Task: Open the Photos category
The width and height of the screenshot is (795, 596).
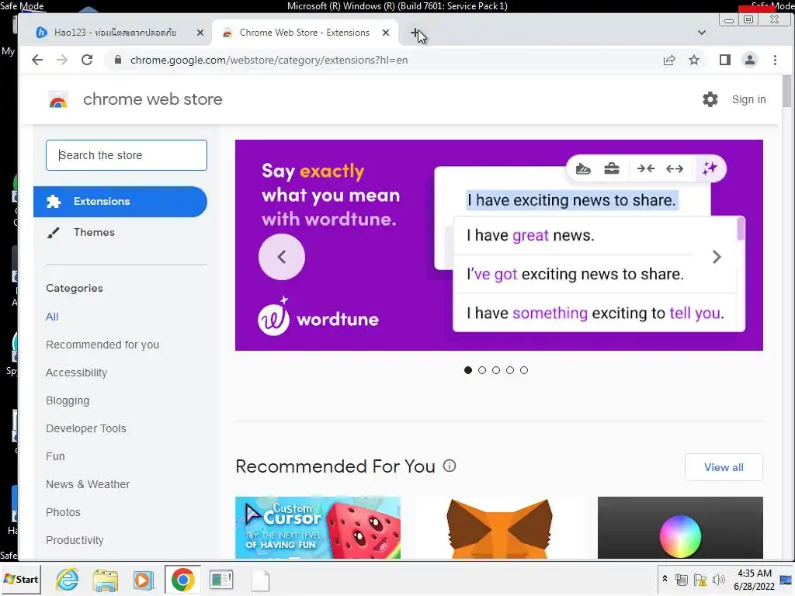Action: pyautogui.click(x=64, y=512)
